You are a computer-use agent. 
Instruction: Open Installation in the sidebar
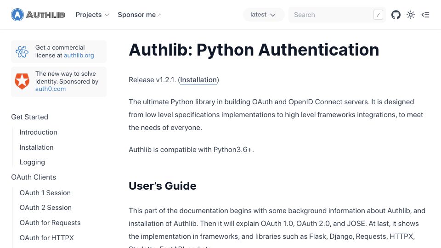click(x=36, y=147)
